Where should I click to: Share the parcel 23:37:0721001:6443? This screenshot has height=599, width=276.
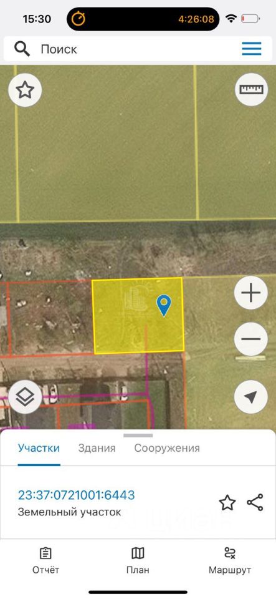pyautogui.click(x=255, y=502)
